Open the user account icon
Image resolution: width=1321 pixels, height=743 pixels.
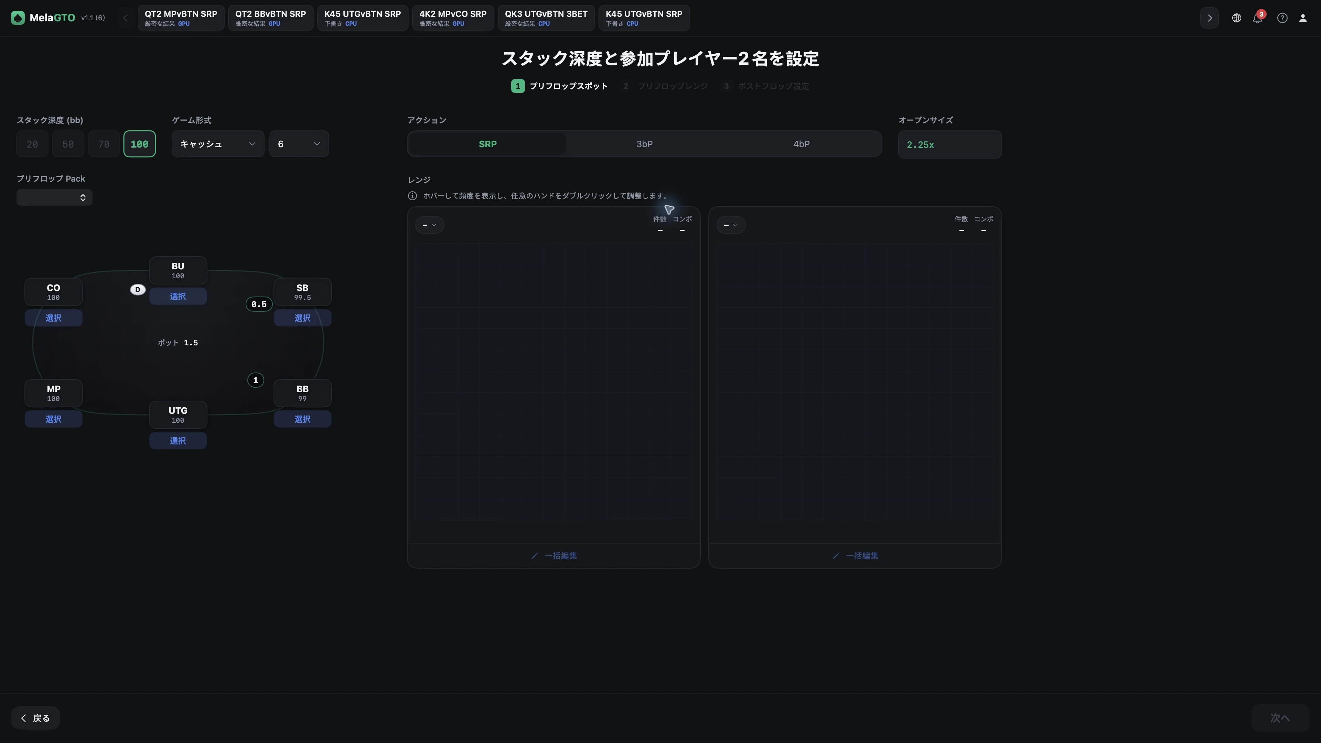click(x=1302, y=18)
